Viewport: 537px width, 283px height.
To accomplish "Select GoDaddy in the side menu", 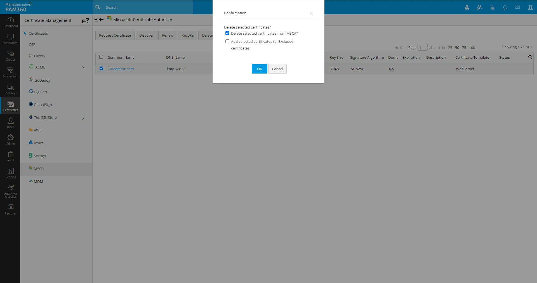I will [42, 80].
